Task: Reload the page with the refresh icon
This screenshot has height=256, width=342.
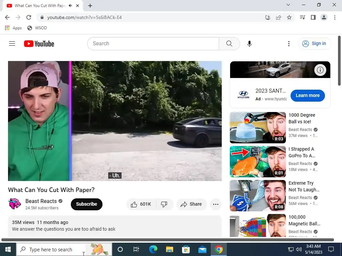Action: (x=29, y=17)
